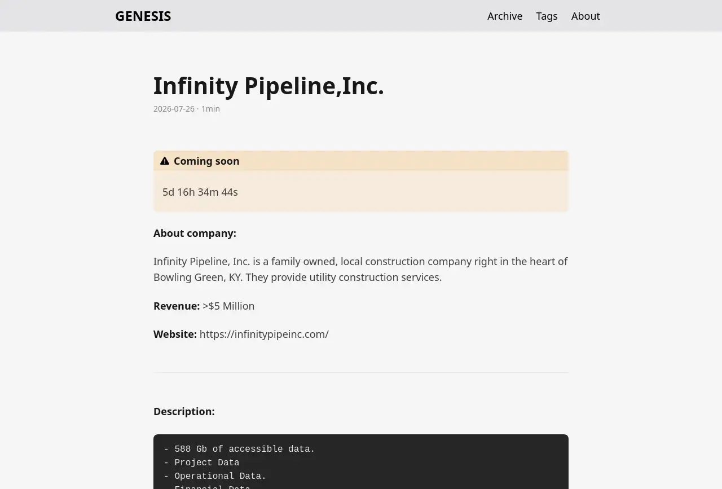Click the 588 Gb line in code block
This screenshot has width=722, height=489.
click(x=240, y=450)
